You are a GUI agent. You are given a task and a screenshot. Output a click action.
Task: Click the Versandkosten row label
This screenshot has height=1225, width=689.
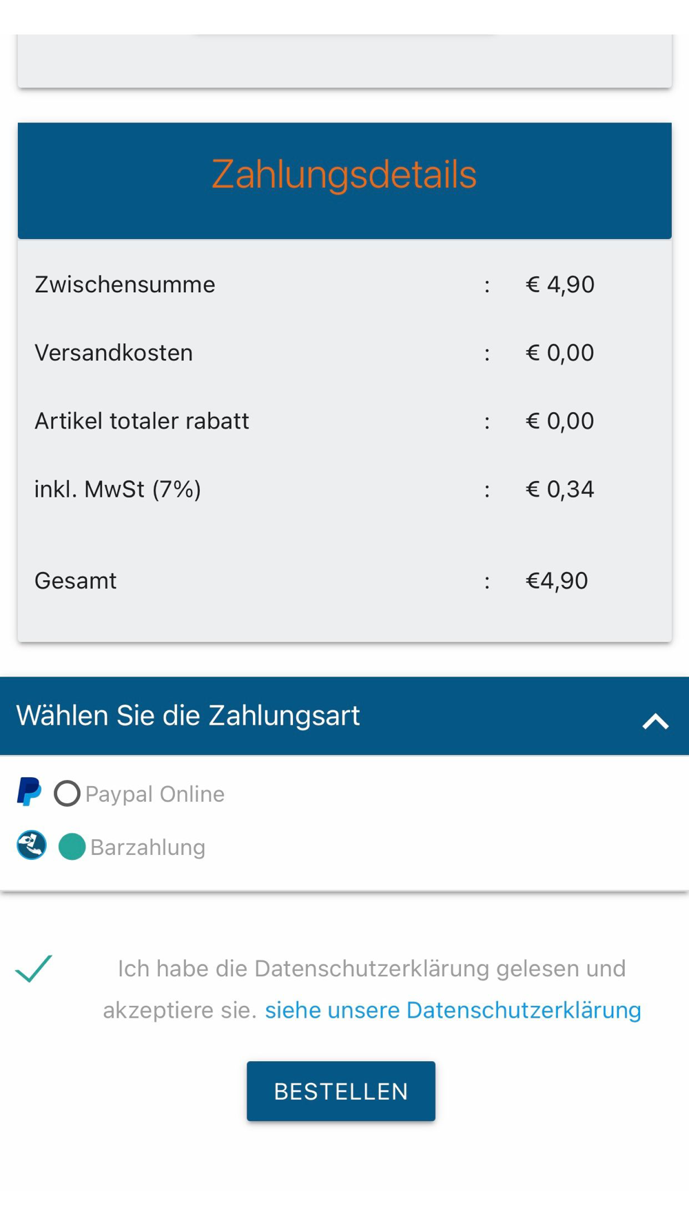point(114,353)
